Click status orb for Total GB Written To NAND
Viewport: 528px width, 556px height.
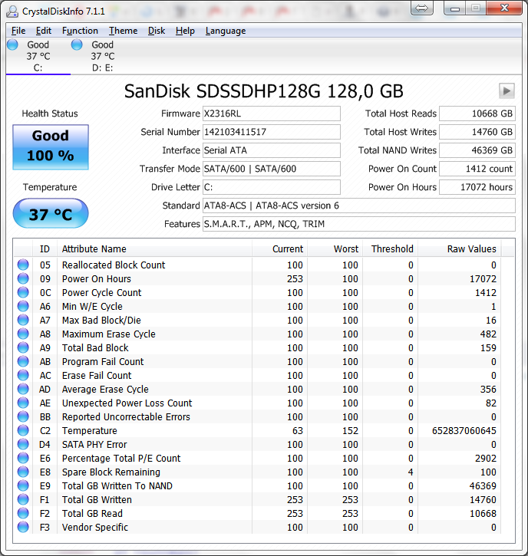pos(23,485)
